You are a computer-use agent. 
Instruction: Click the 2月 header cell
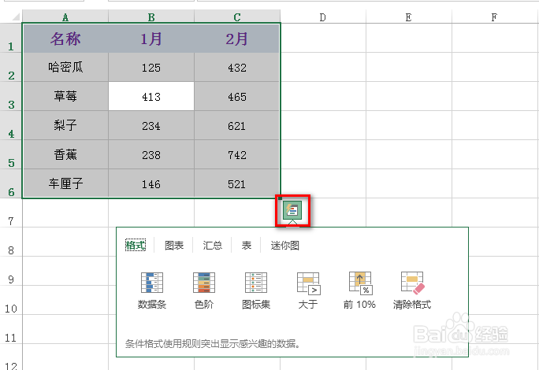point(237,38)
